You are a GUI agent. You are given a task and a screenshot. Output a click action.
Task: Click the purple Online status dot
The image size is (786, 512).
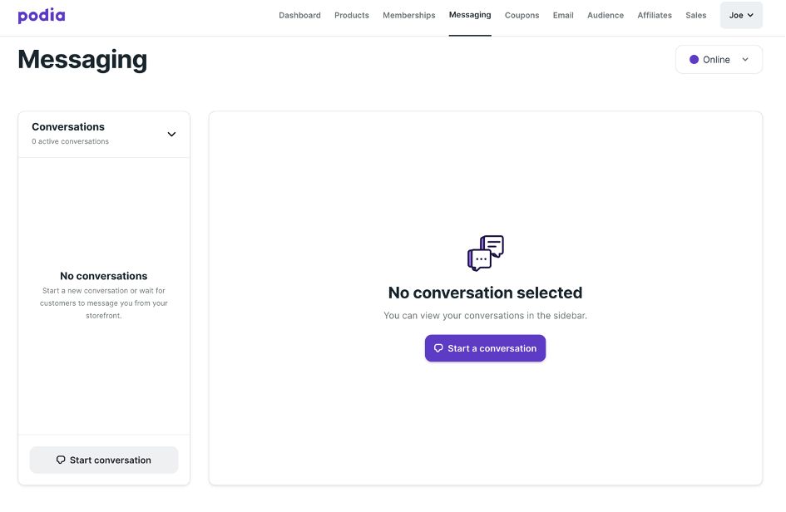694,60
